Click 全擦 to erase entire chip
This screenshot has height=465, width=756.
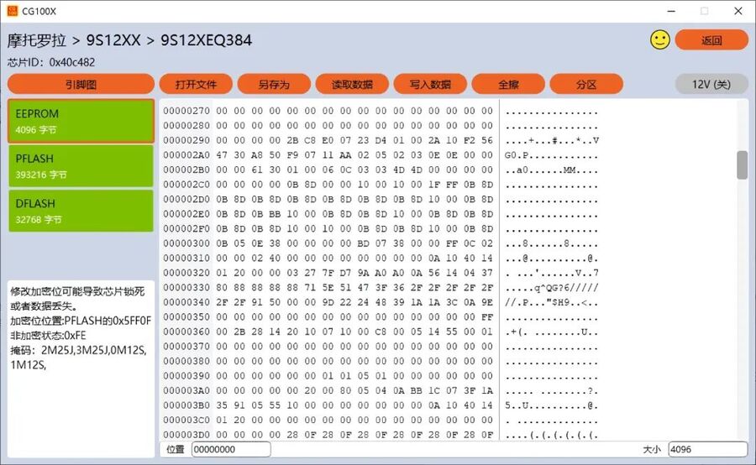tap(508, 84)
